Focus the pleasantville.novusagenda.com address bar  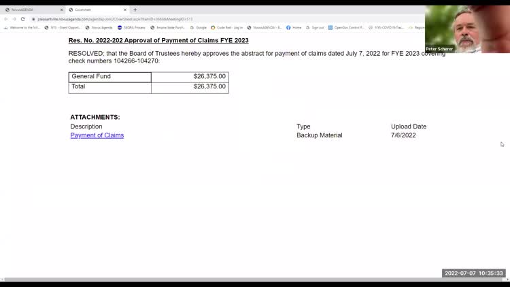coord(115,19)
